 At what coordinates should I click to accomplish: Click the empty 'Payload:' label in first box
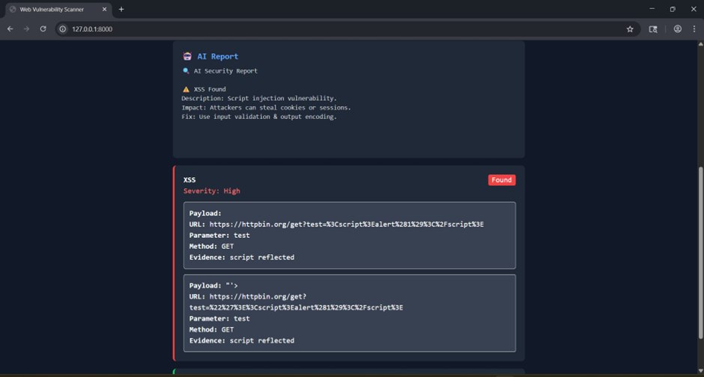click(205, 213)
